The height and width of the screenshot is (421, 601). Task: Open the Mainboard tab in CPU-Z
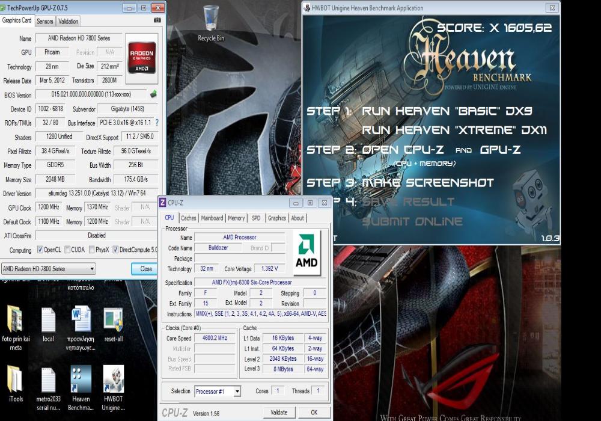tap(212, 218)
